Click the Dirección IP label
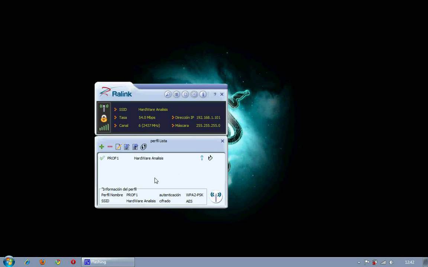 185,118
